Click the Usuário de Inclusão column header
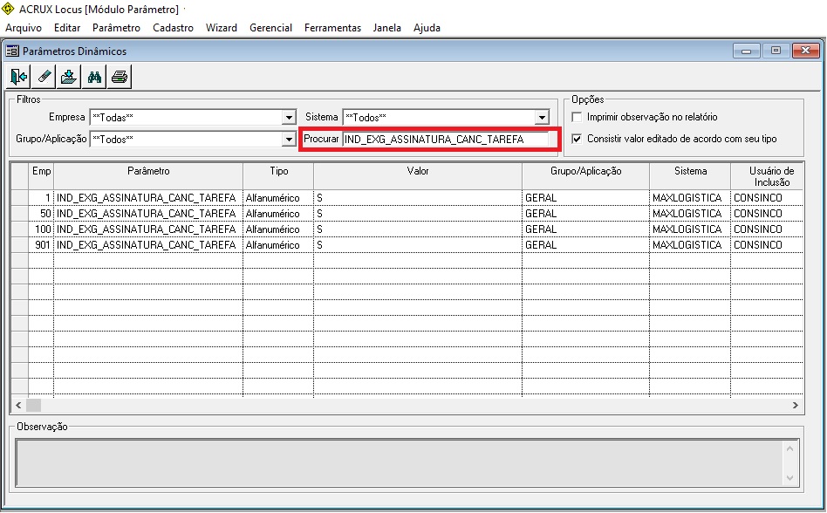827x513 pixels. (x=768, y=176)
